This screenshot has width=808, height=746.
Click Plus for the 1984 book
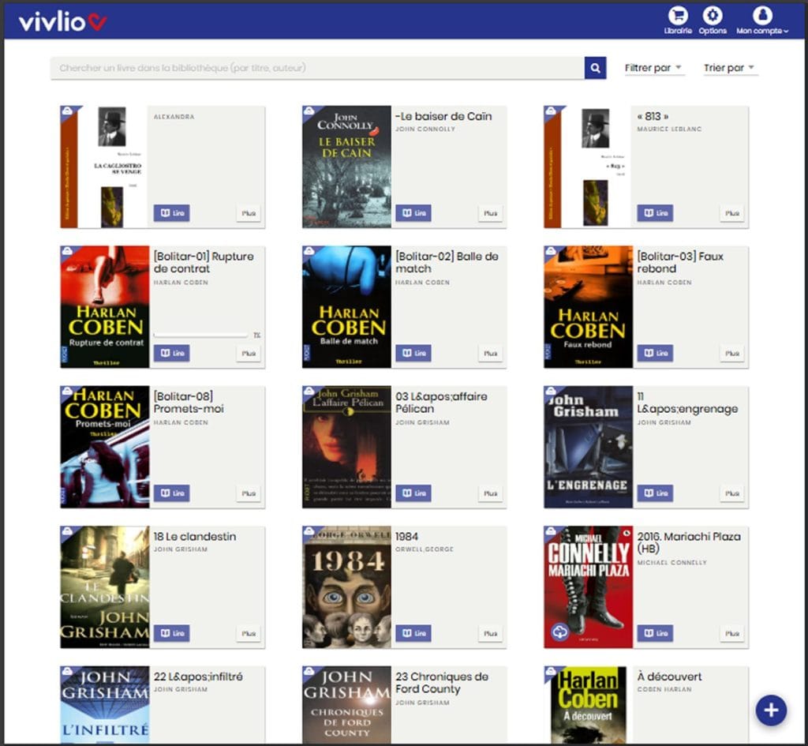[x=491, y=633]
